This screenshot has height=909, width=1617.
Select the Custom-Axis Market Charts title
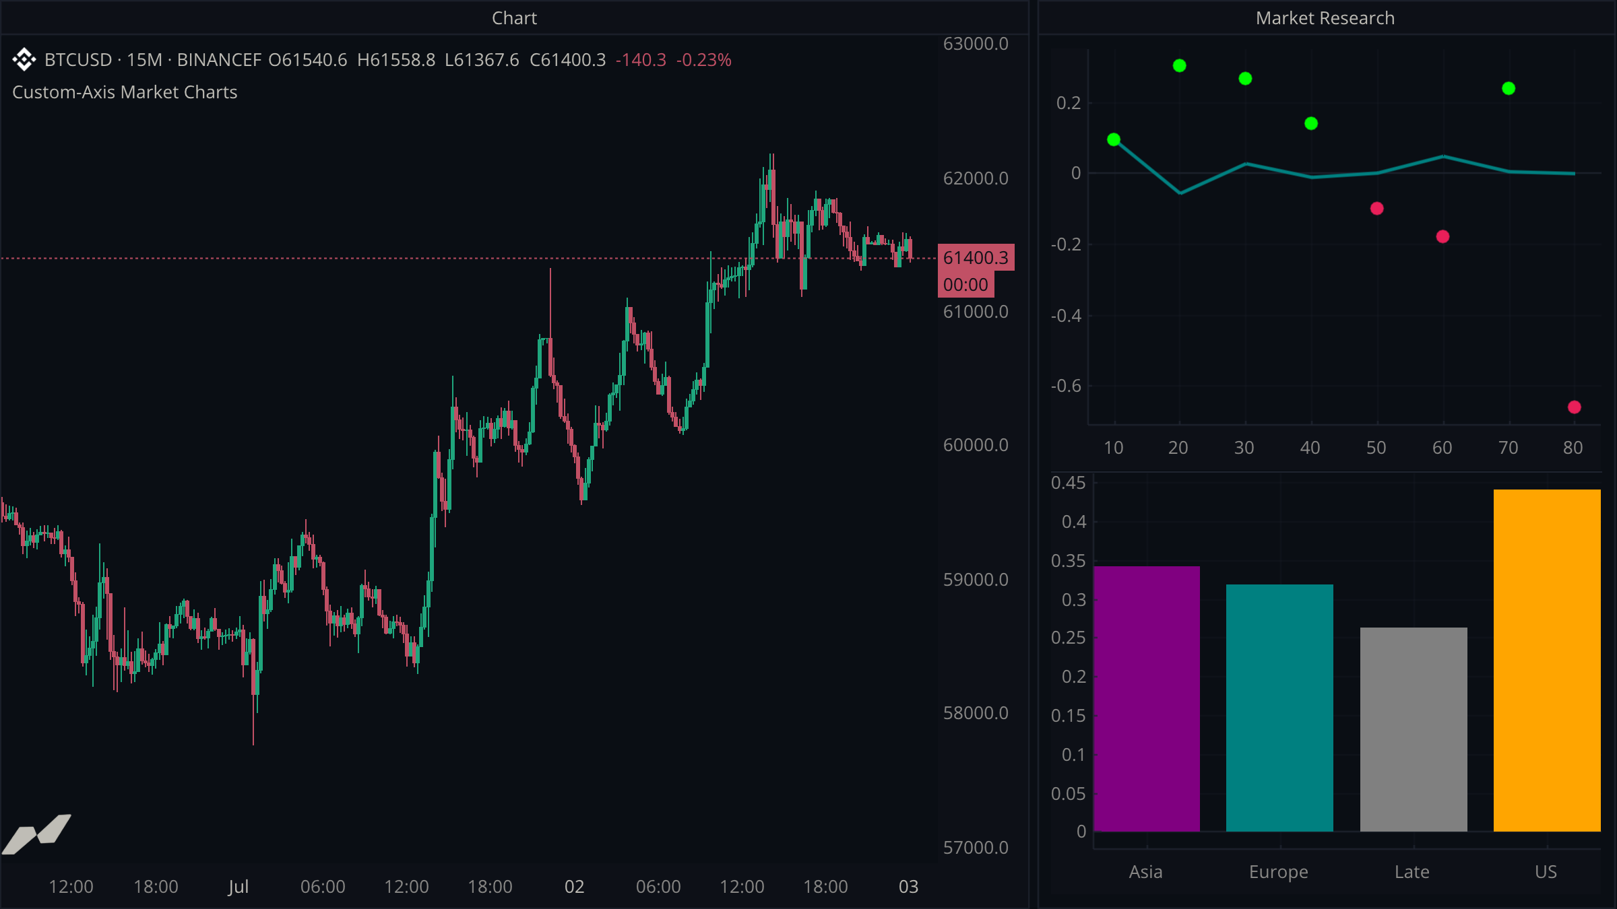125,92
